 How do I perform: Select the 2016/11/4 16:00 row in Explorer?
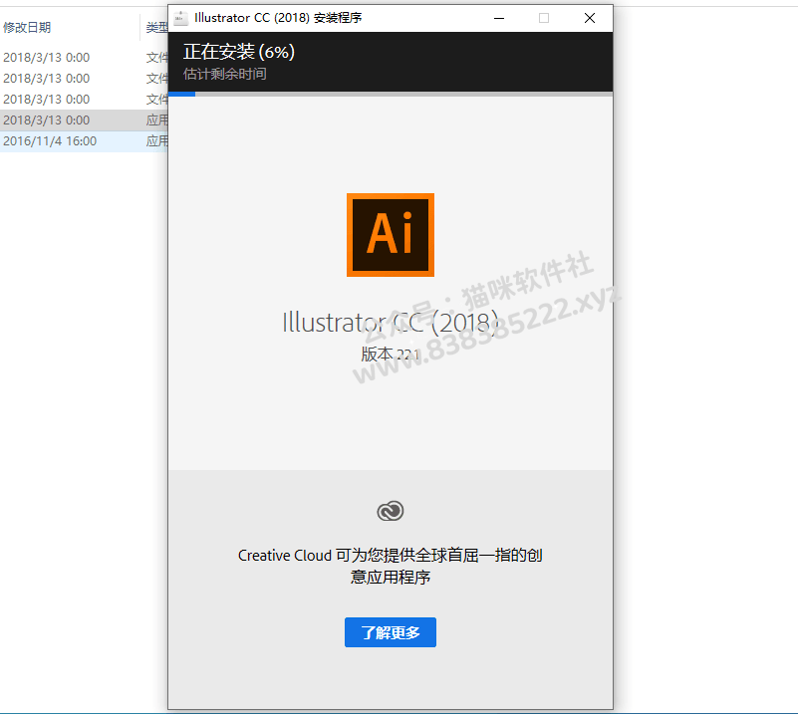click(84, 140)
